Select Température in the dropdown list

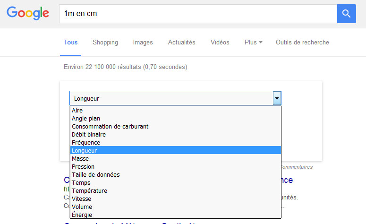click(x=89, y=191)
